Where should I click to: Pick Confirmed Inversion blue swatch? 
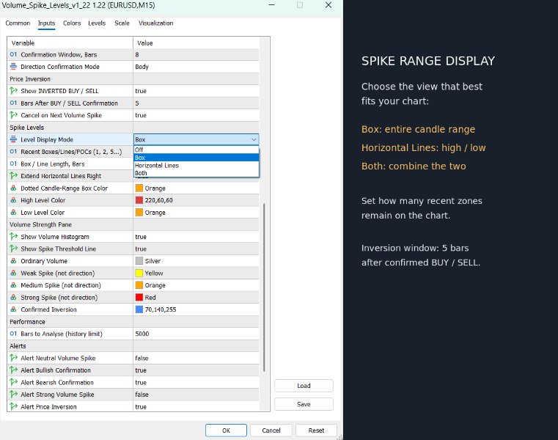click(x=139, y=309)
